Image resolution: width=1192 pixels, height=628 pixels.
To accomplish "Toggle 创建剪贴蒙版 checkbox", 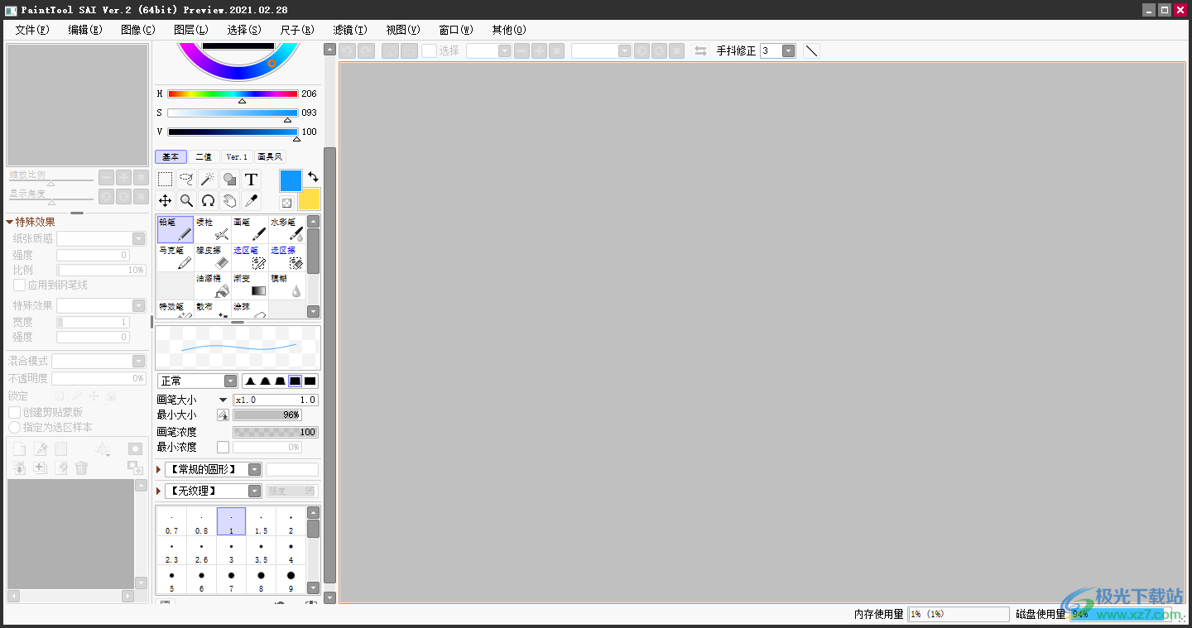I will 14,412.
